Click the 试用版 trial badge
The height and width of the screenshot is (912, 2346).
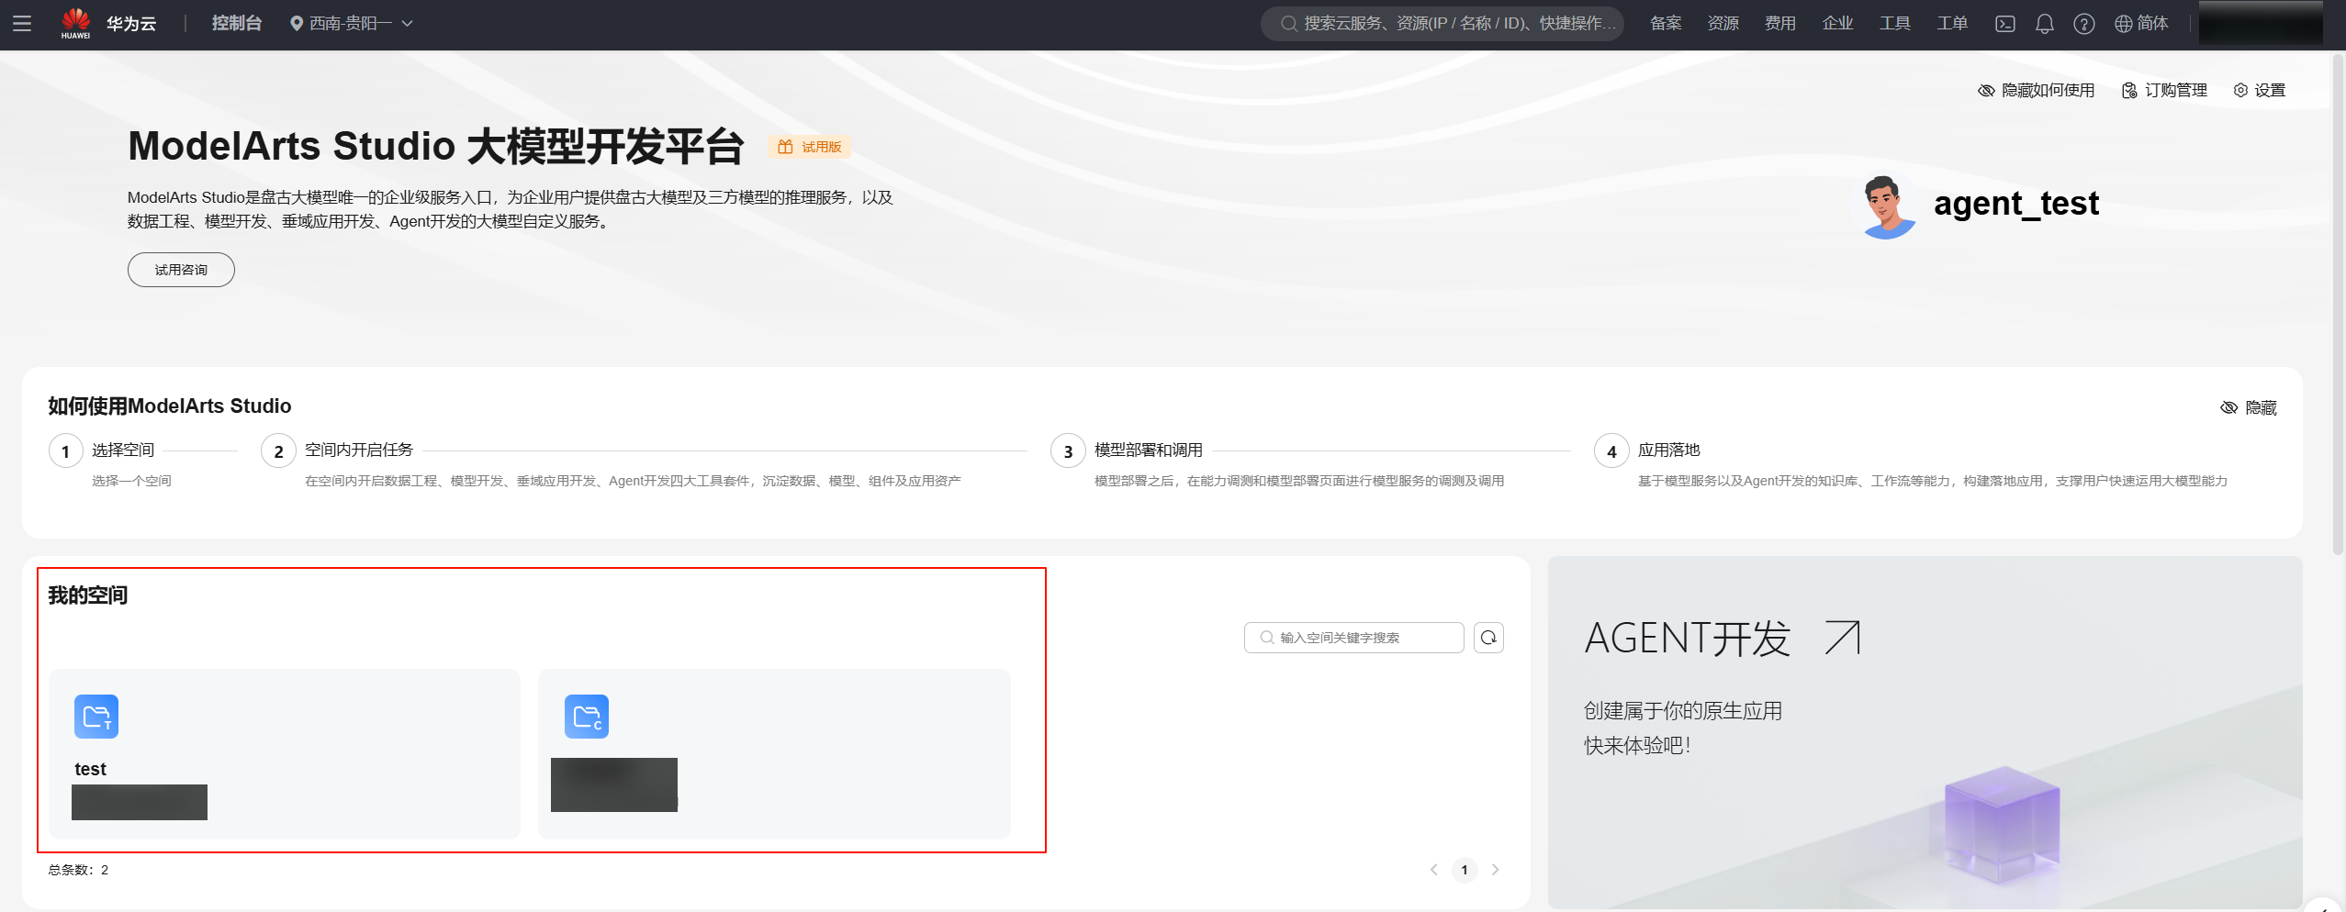click(x=810, y=147)
